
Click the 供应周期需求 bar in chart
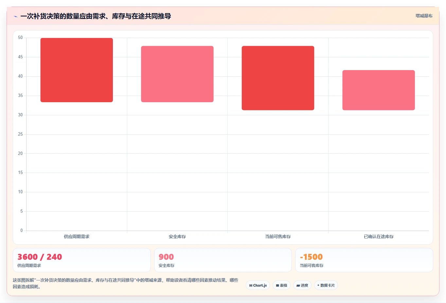point(77,70)
